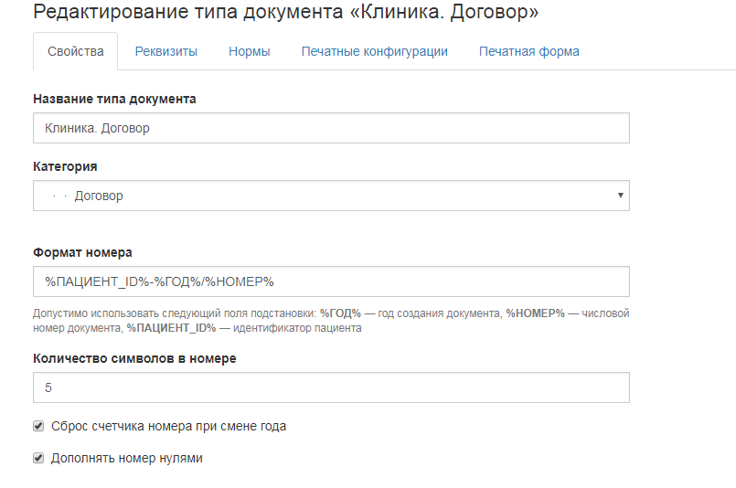
Task: Click the page heading Редактирование типа документа
Action: tap(286, 12)
